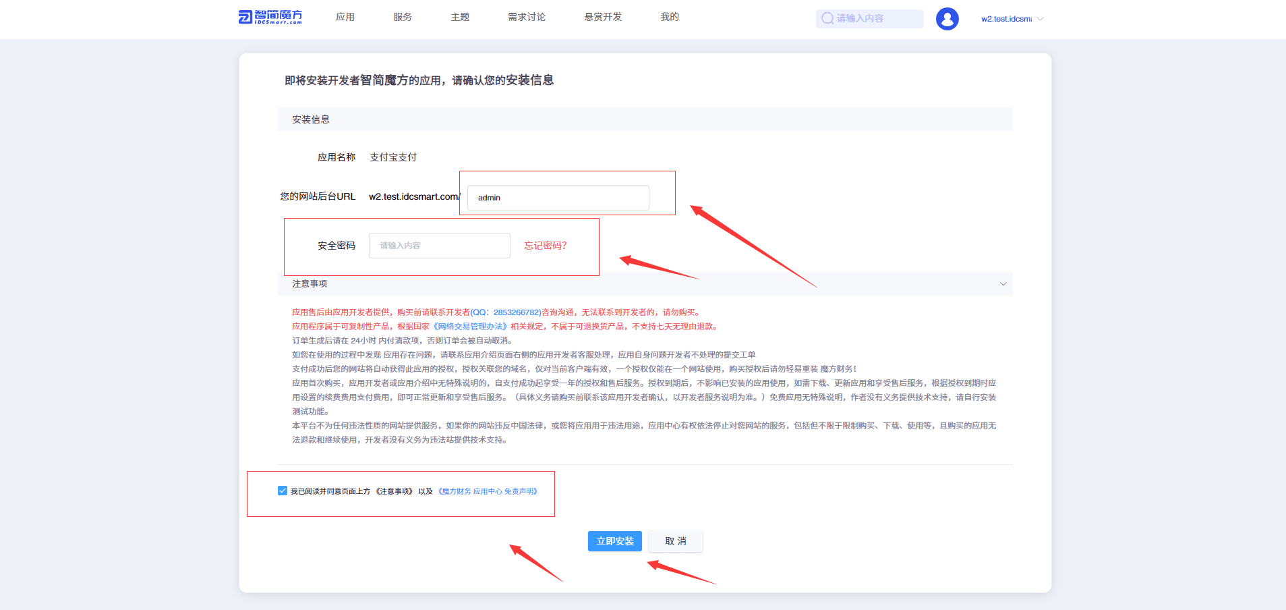Viewport: 1286px width, 610px height.
Task: Open the 应用 menu
Action: click(345, 17)
